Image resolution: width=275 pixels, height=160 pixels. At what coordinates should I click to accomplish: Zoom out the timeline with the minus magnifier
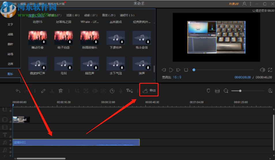coord(226,91)
